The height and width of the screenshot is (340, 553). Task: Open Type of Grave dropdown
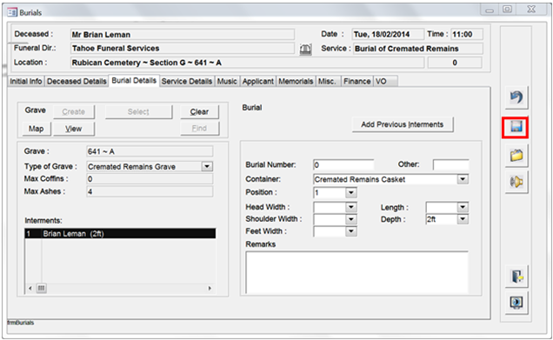[x=207, y=166]
